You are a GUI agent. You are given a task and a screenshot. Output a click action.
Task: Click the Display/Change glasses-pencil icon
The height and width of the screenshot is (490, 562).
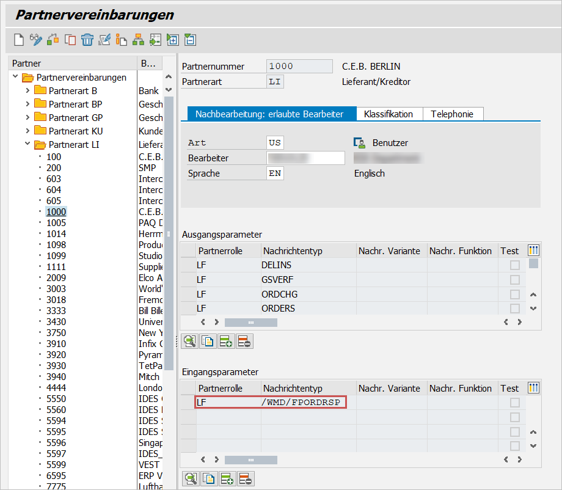click(x=36, y=40)
